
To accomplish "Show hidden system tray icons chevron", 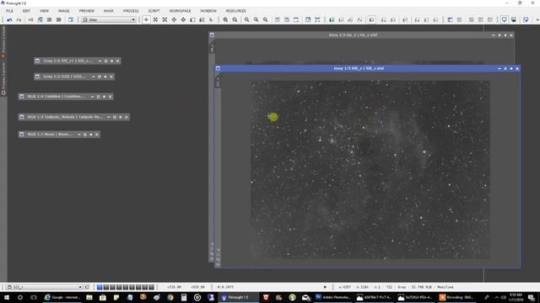I will [496, 297].
